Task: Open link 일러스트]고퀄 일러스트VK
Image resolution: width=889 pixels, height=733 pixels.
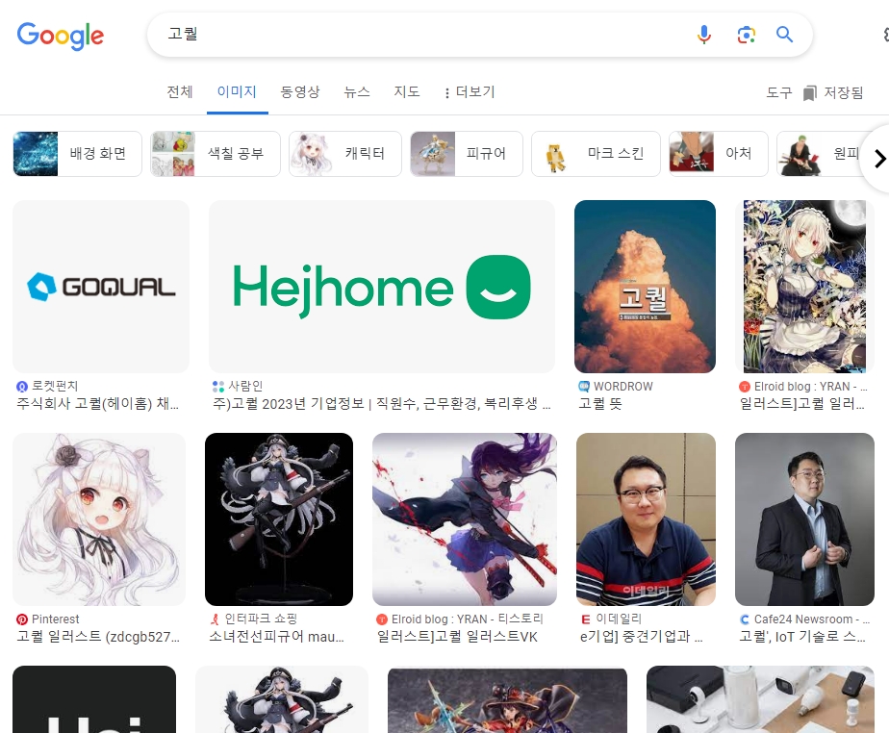Action: [x=457, y=637]
